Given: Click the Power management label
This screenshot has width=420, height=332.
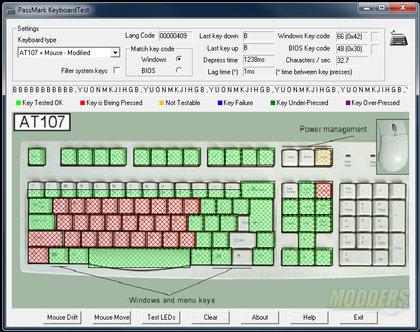Looking at the screenshot, I should coord(333,129).
